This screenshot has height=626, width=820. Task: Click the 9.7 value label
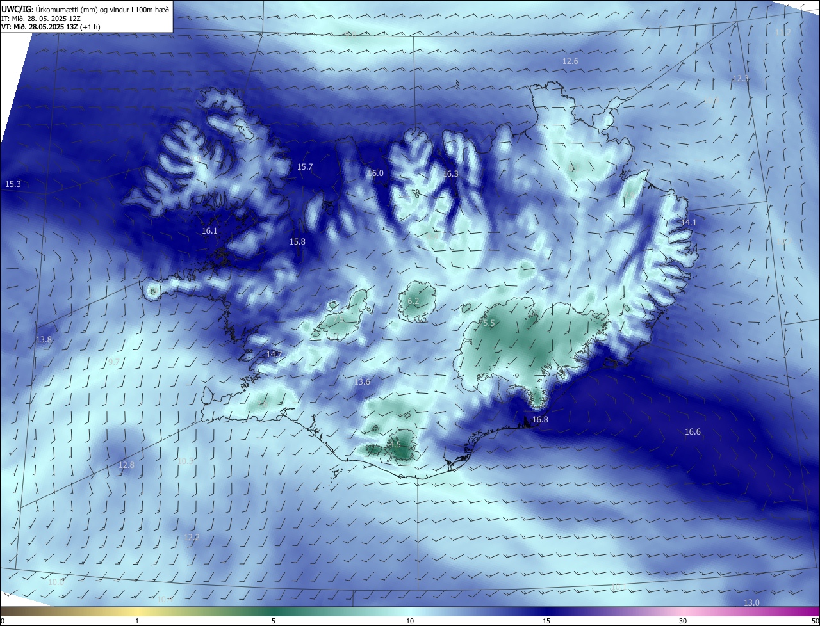[x=114, y=362]
